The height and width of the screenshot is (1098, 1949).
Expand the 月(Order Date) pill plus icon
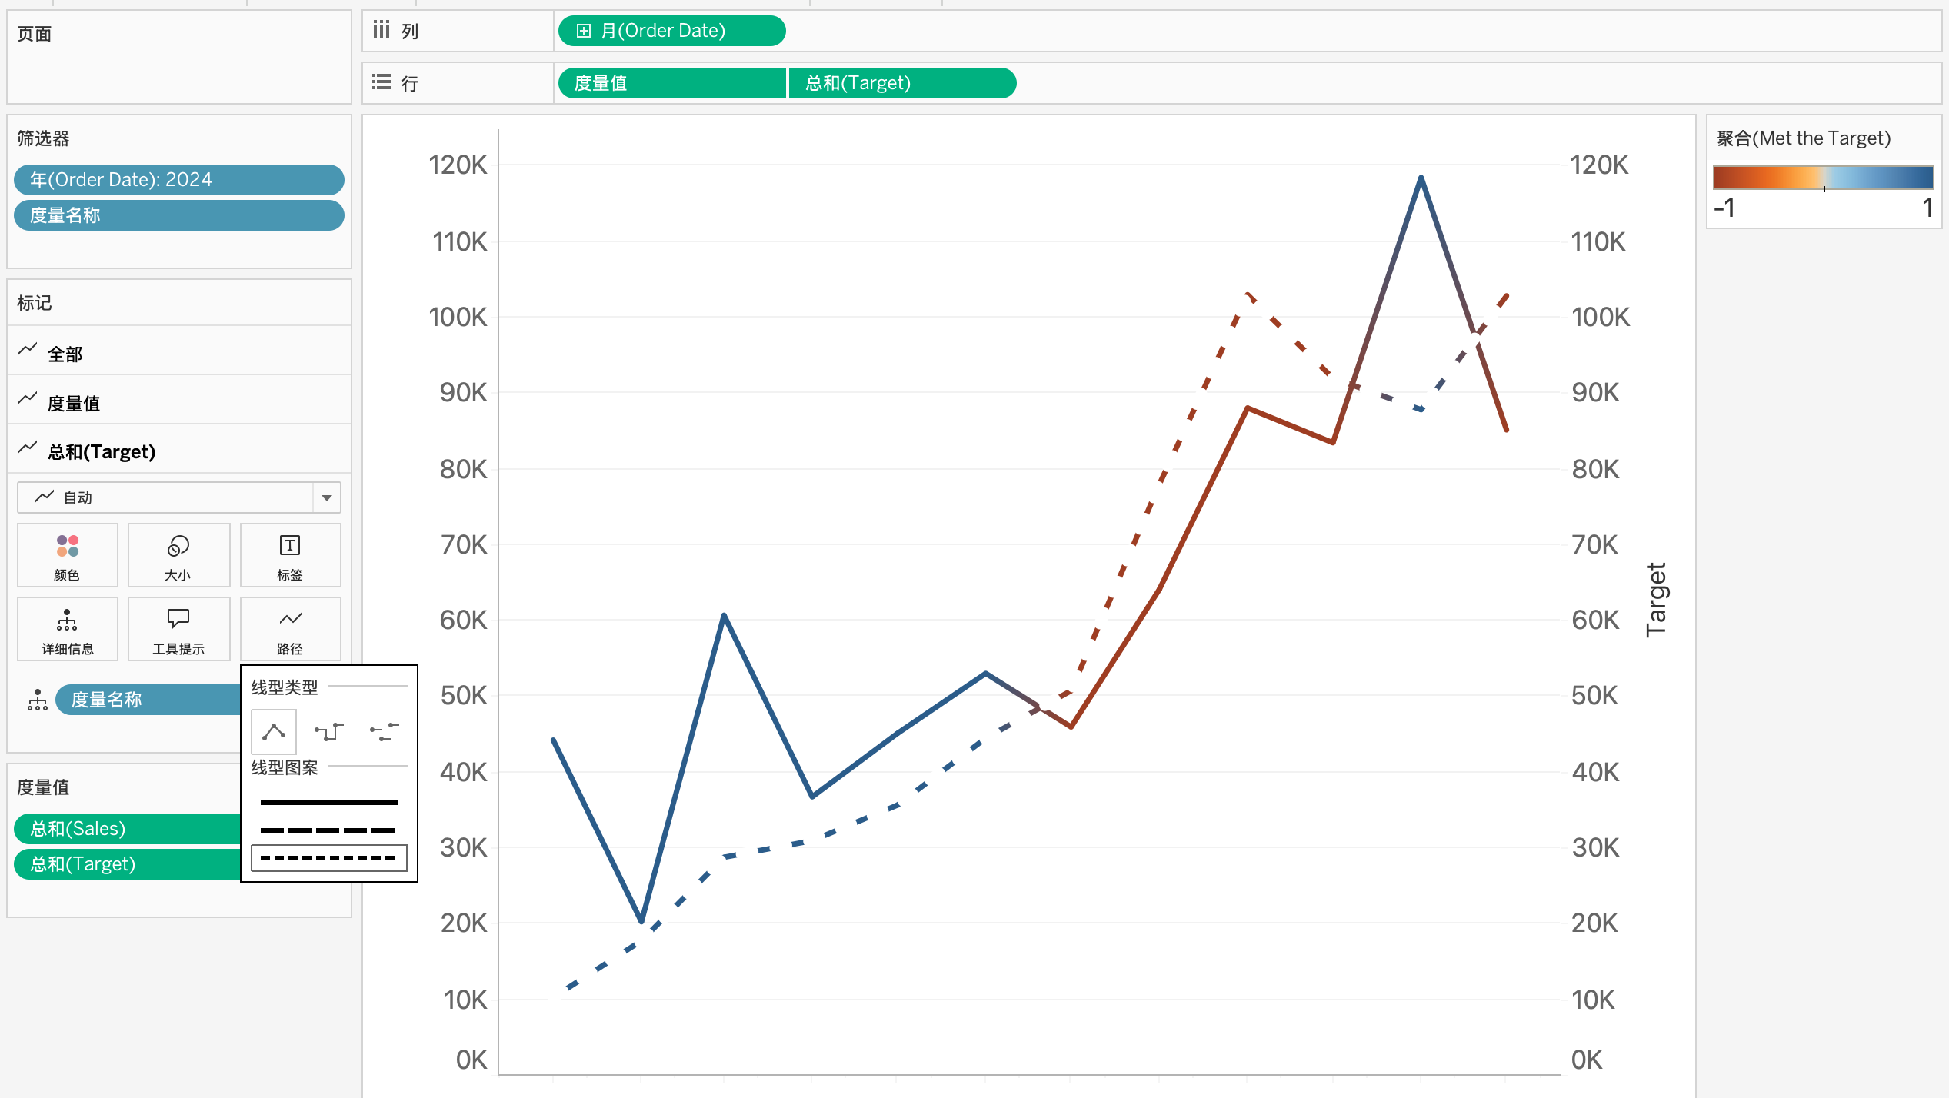click(584, 31)
